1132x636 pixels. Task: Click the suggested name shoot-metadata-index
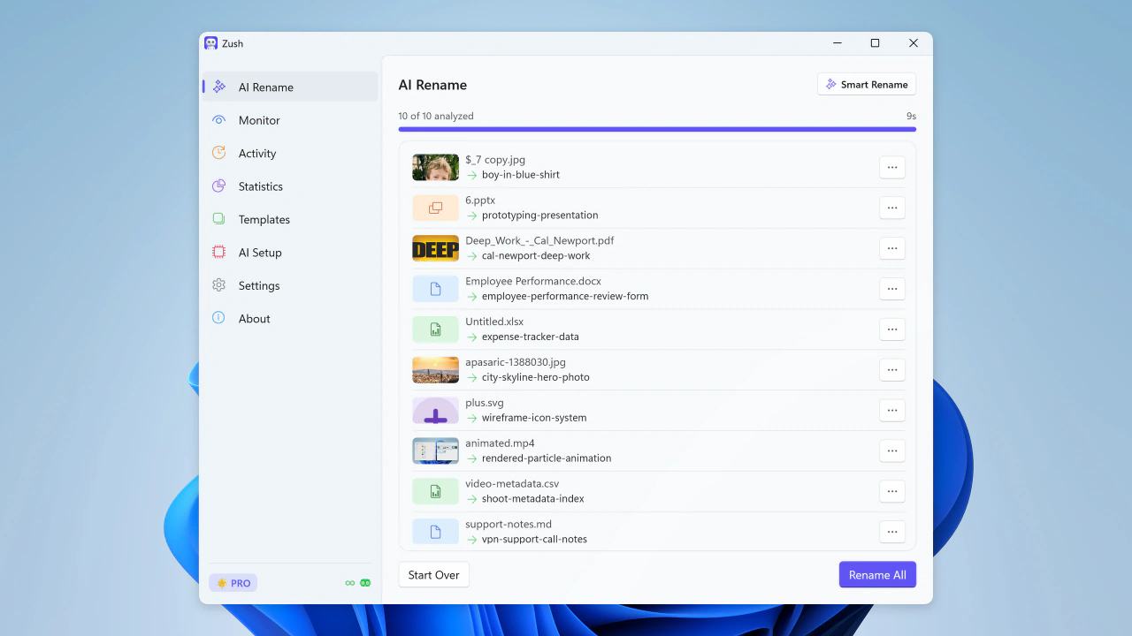click(533, 499)
